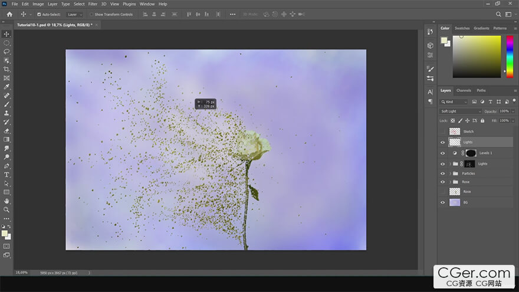Select the Eyedropper tool
The image size is (519, 292).
(6, 87)
